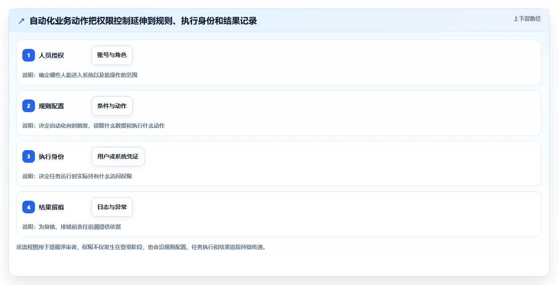Click the footer note starting 该流程图用于提醒评审者

tap(141, 247)
